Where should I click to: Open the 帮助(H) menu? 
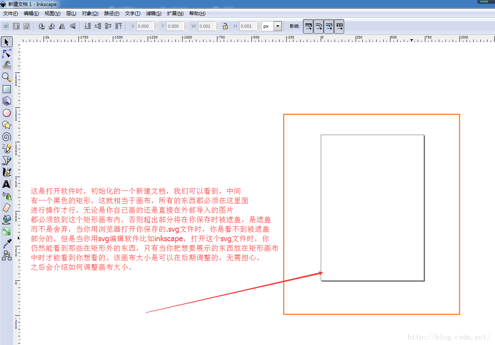pyautogui.click(x=197, y=13)
